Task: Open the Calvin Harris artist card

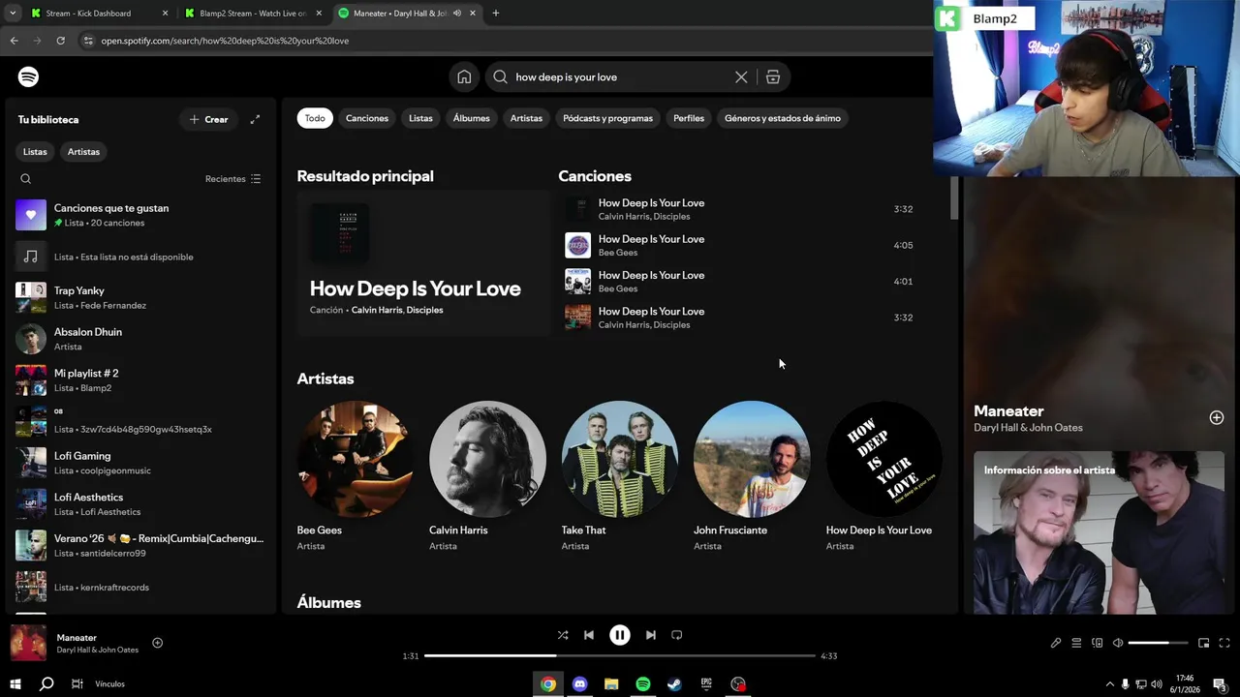Action: pos(487,477)
